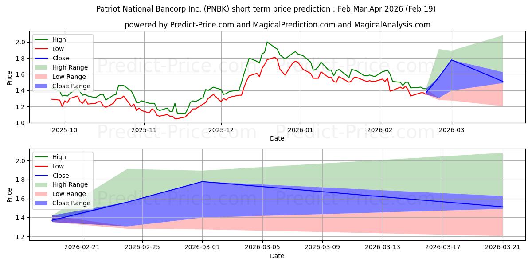Select the High Range swatch in bottom legend

pos(42,185)
